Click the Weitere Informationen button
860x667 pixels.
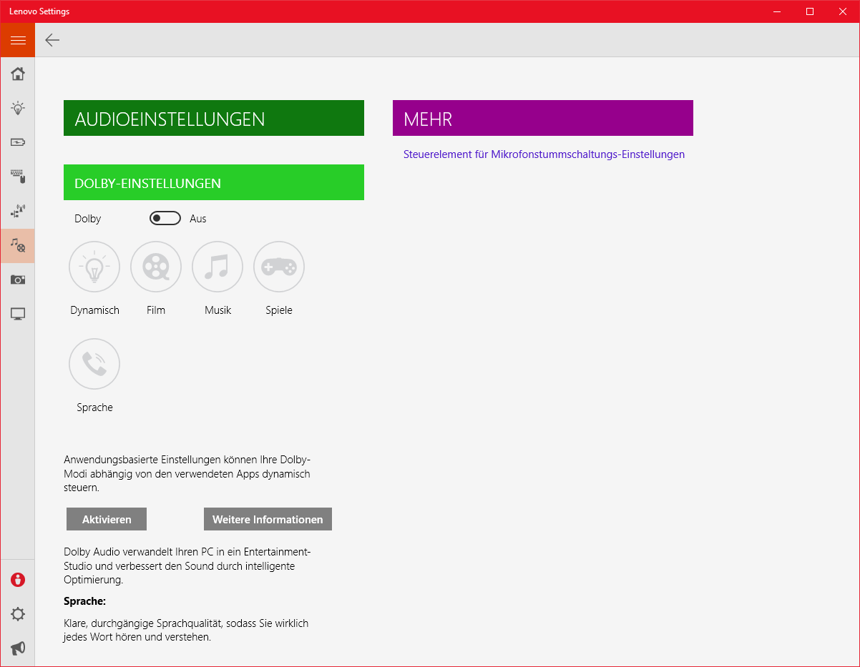click(x=268, y=520)
